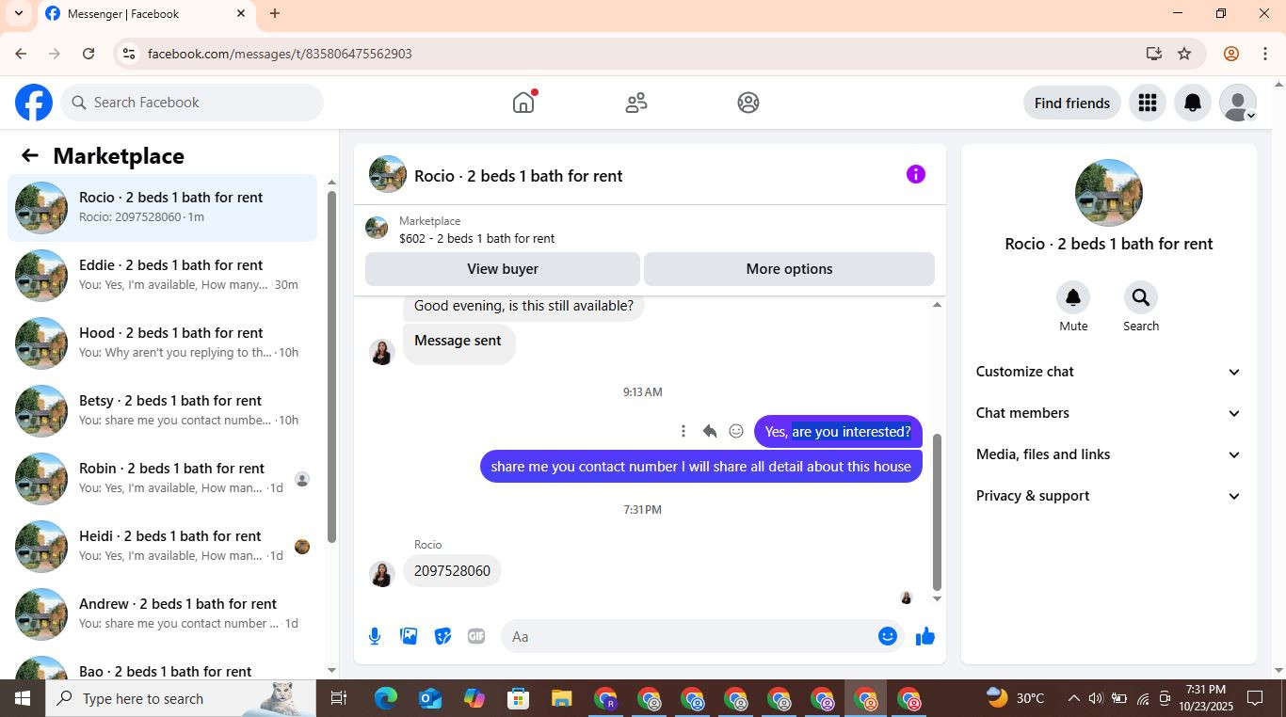Open Rocio conversation in the list
Image resolution: width=1286 pixels, height=717 pixels.
[x=162, y=207]
